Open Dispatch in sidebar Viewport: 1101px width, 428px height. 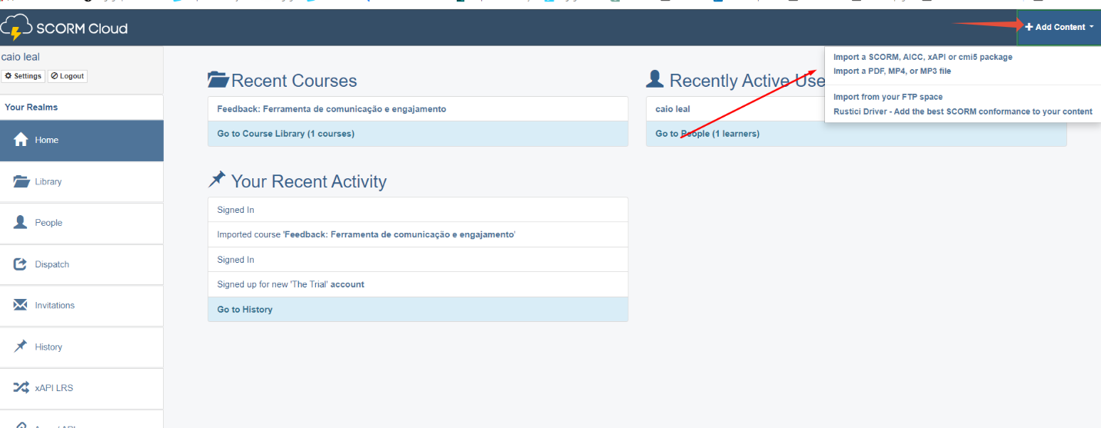(81, 264)
